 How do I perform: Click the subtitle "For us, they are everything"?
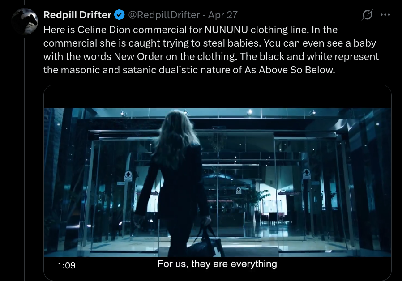pyautogui.click(x=217, y=264)
